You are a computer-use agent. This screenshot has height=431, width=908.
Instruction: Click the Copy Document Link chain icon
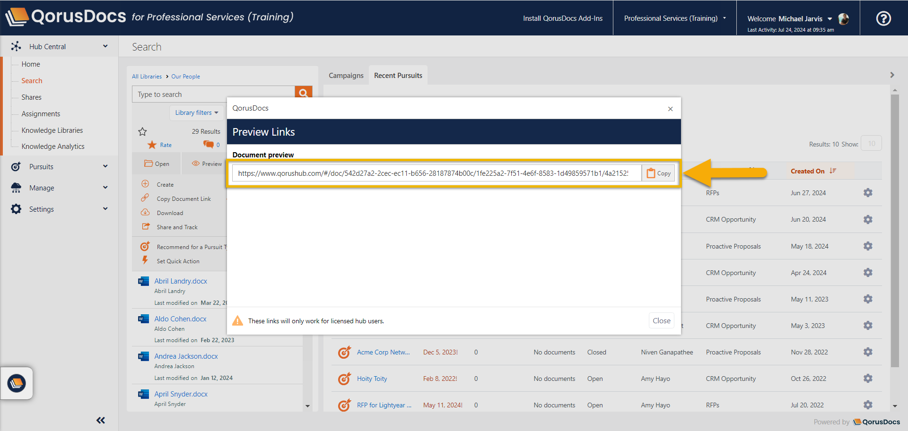(145, 198)
